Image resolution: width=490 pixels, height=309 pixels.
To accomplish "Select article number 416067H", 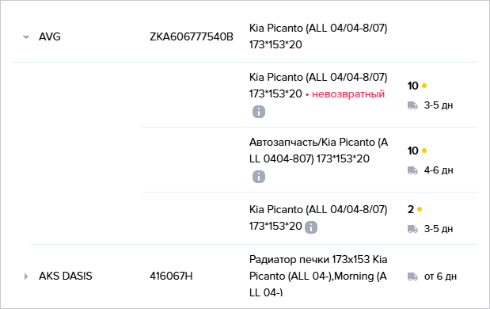I will click(171, 277).
